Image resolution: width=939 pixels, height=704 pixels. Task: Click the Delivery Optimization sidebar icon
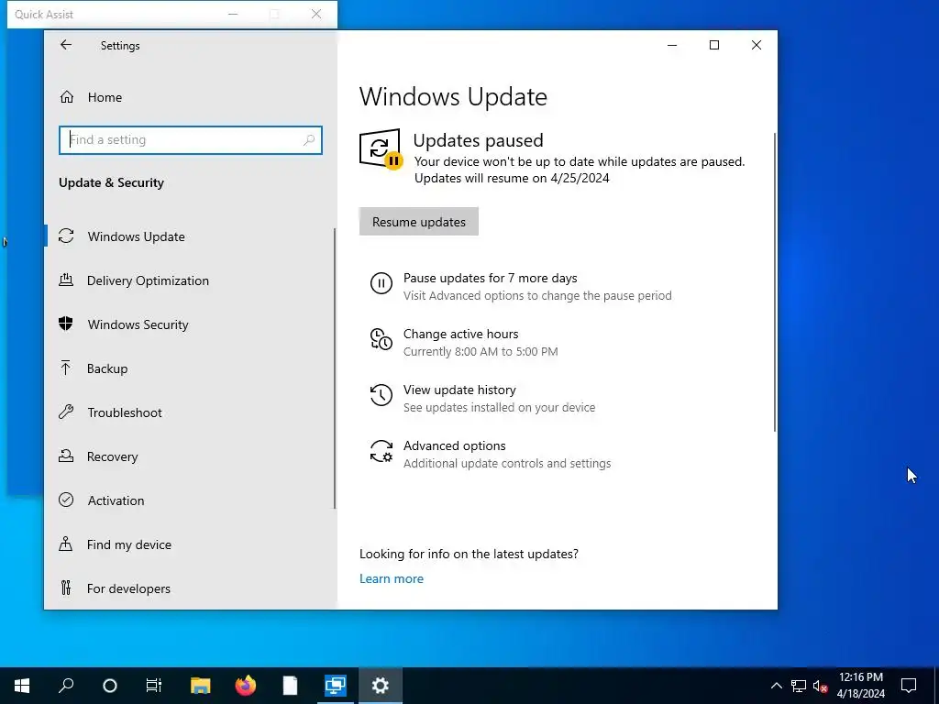pos(66,280)
